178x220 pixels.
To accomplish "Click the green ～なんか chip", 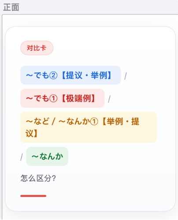I will click(47, 156).
